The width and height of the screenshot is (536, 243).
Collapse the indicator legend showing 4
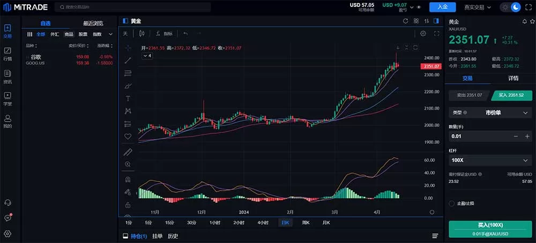coord(147,56)
